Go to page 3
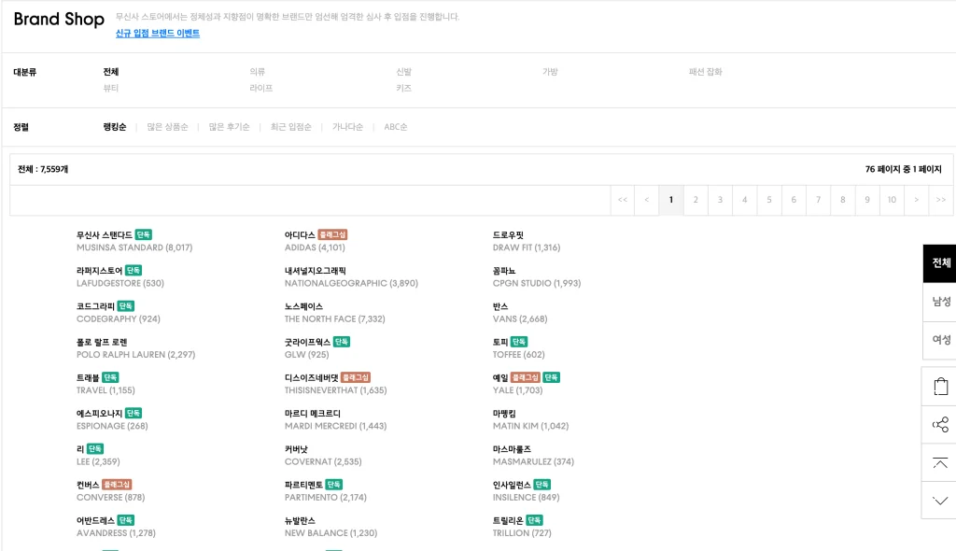Viewport: 956px width, 551px height. (x=720, y=200)
